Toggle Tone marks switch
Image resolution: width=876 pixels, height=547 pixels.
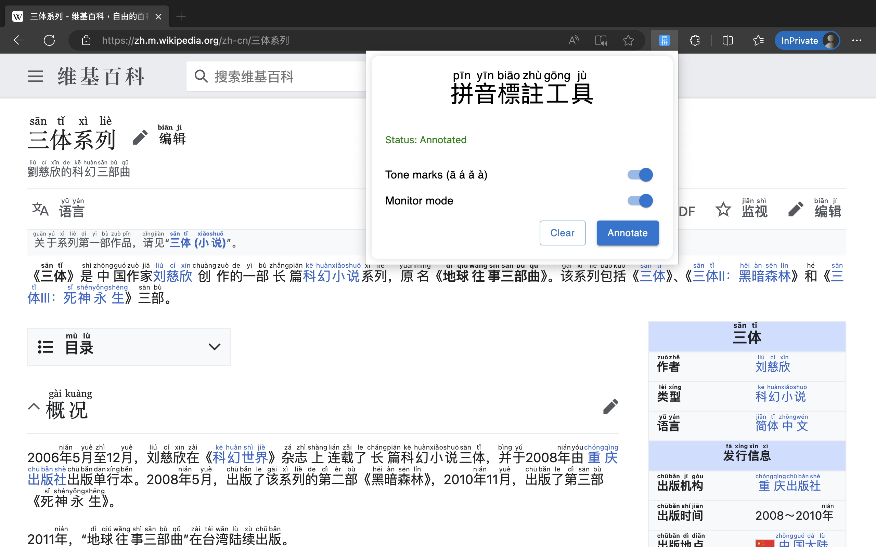pyautogui.click(x=640, y=175)
